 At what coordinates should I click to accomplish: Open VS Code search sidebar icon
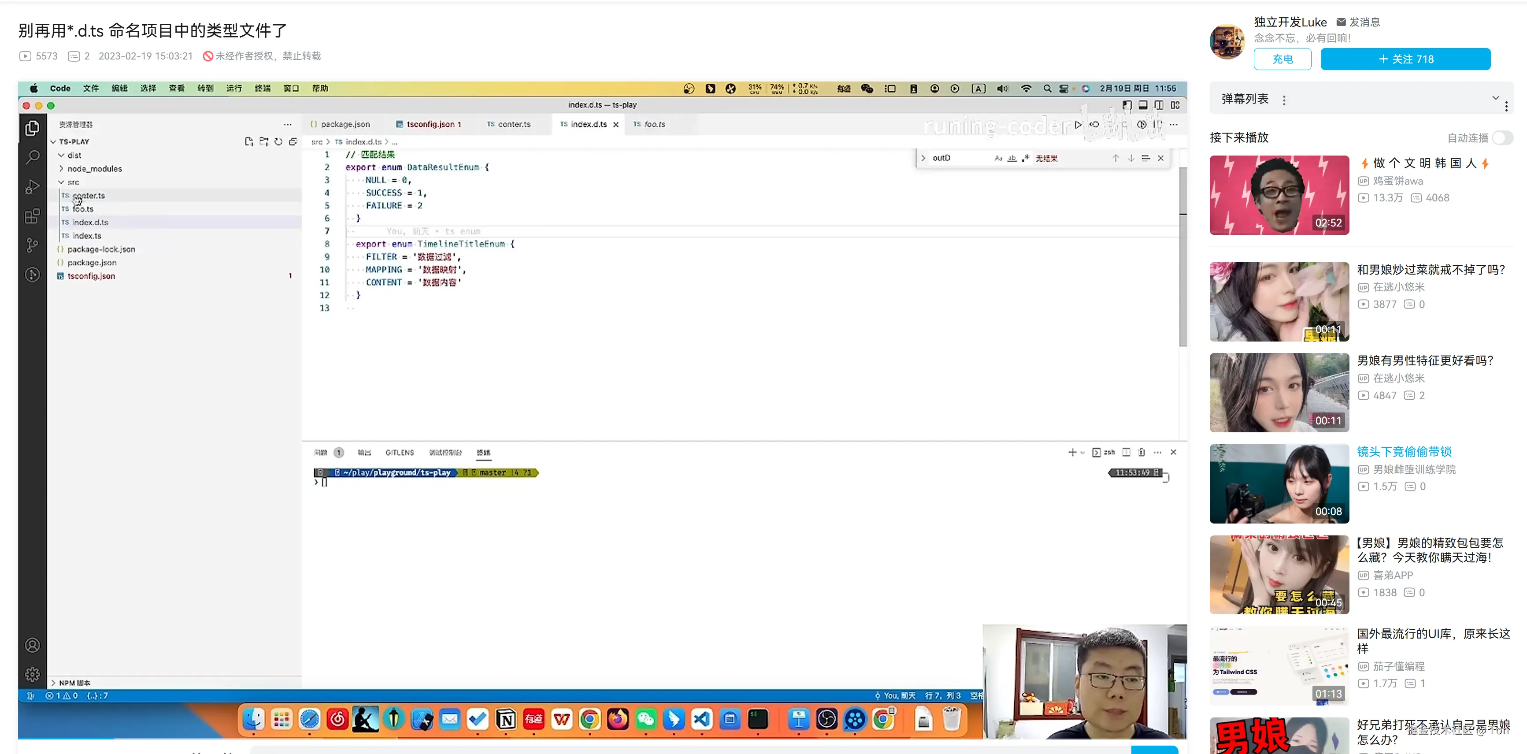[33, 157]
